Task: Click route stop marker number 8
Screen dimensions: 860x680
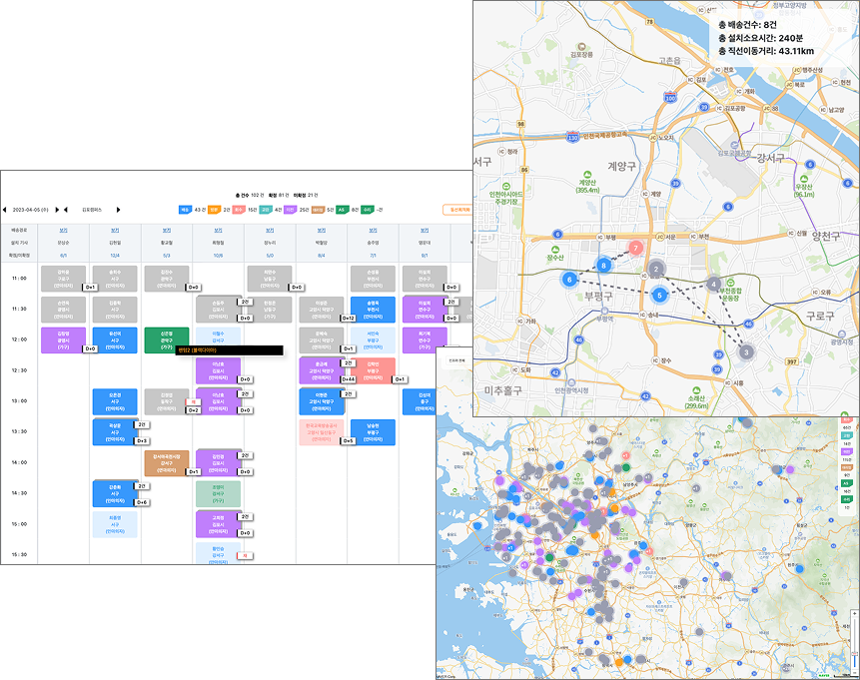Action: (x=603, y=265)
